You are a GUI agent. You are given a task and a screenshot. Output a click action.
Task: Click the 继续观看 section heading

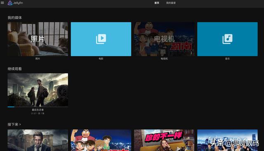click(x=15, y=68)
